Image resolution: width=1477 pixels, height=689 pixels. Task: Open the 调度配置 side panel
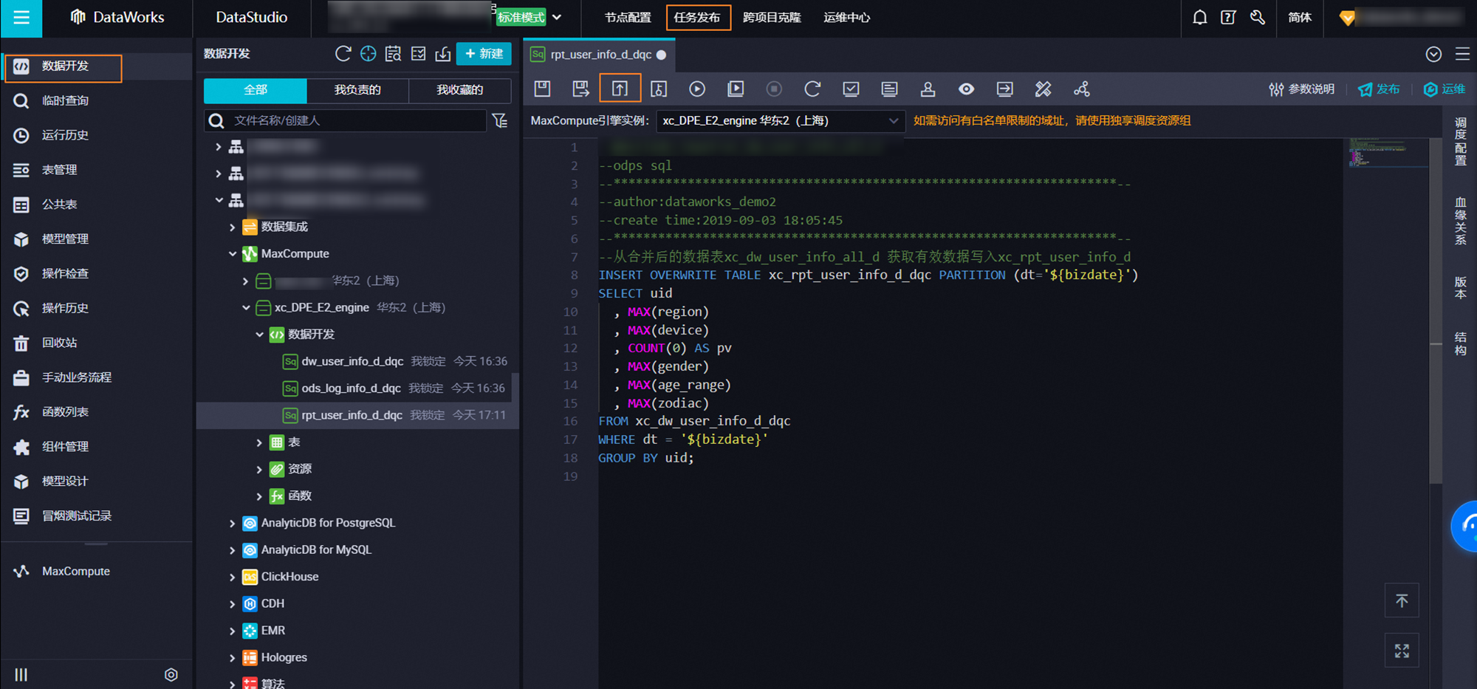point(1460,141)
